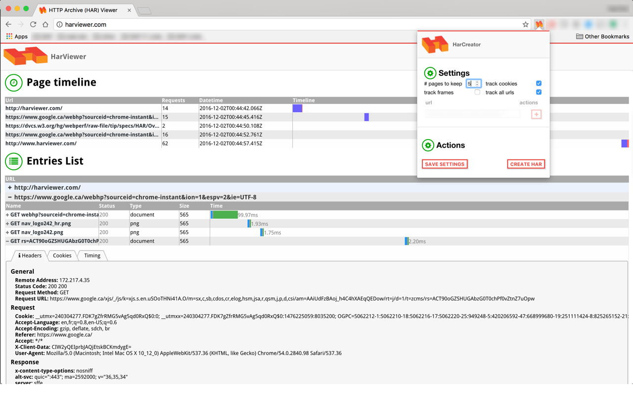Image resolution: width=633 pixels, height=396 pixels.
Task: Collapse the google.ca webhp entries group
Action: 9,197
